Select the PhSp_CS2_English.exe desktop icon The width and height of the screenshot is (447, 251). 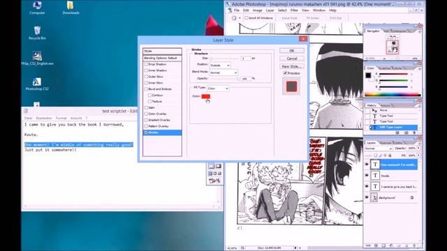click(x=37, y=59)
